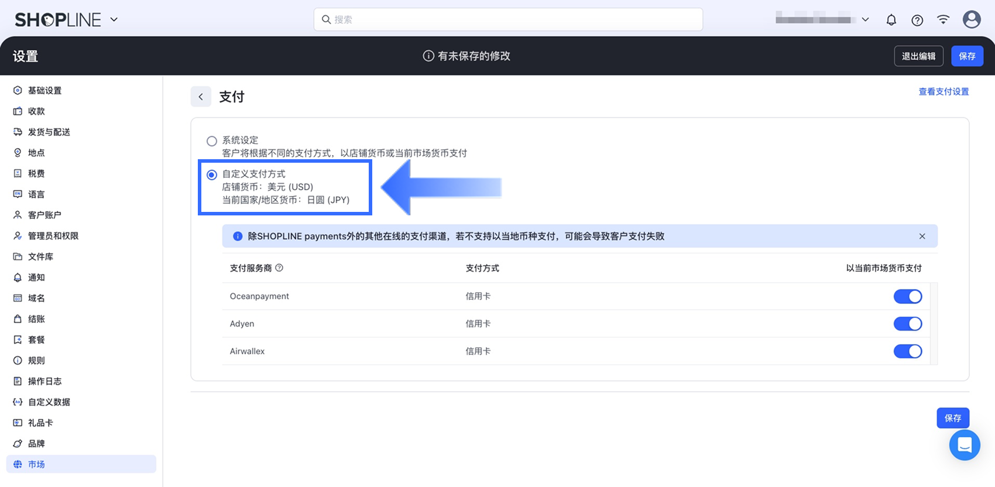This screenshot has width=995, height=487.
Task: Dismiss the SHOPLINE payments info banner
Action: [x=922, y=236]
